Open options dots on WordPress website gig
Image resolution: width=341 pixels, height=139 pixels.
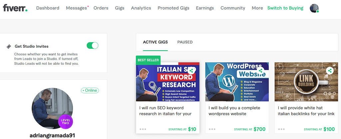pos(212,129)
